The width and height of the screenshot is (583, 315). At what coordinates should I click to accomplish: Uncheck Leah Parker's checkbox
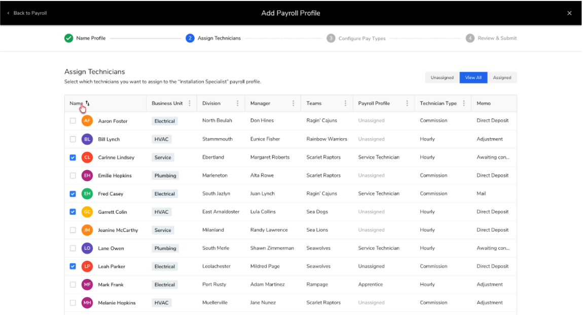(73, 266)
